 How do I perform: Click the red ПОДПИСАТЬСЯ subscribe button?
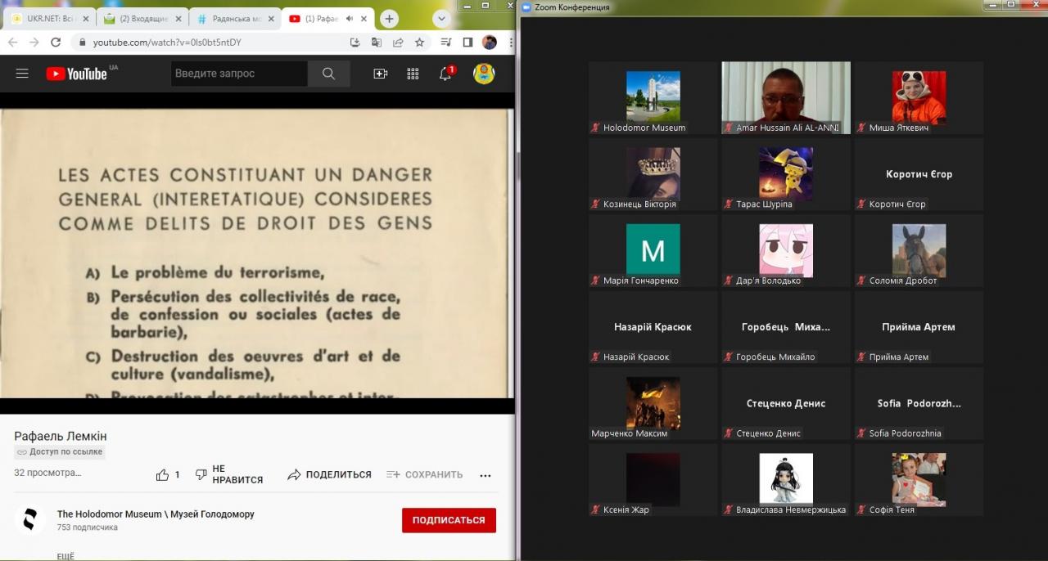pos(449,520)
